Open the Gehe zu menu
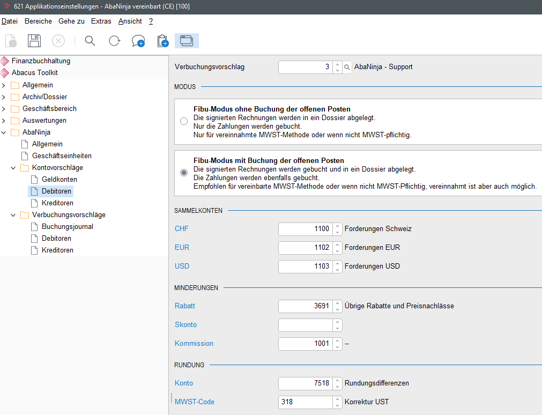542x415 pixels. click(71, 21)
